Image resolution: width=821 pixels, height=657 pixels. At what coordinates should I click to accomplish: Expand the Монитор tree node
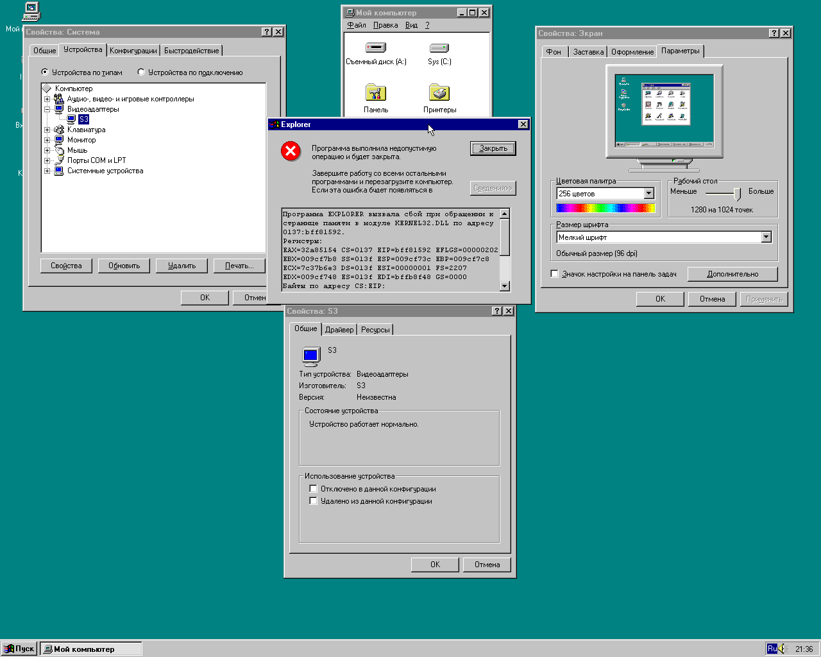tap(47, 140)
